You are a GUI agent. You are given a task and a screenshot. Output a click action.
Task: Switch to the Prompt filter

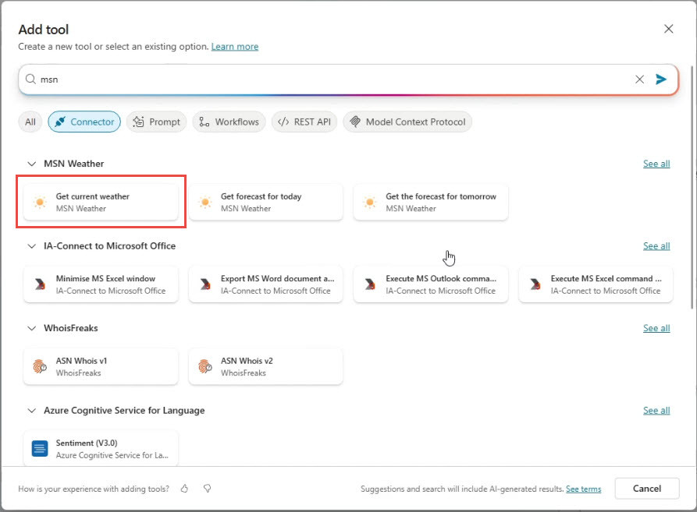[x=156, y=122]
